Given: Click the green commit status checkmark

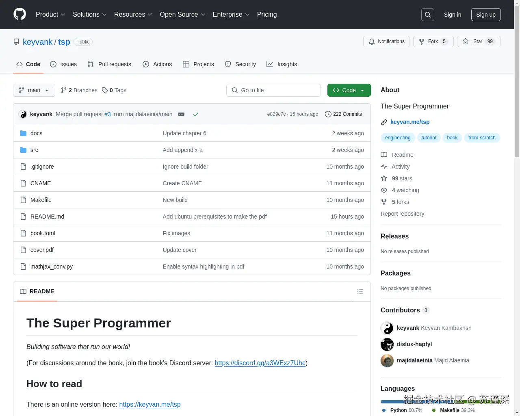Looking at the screenshot, I should pos(196,114).
